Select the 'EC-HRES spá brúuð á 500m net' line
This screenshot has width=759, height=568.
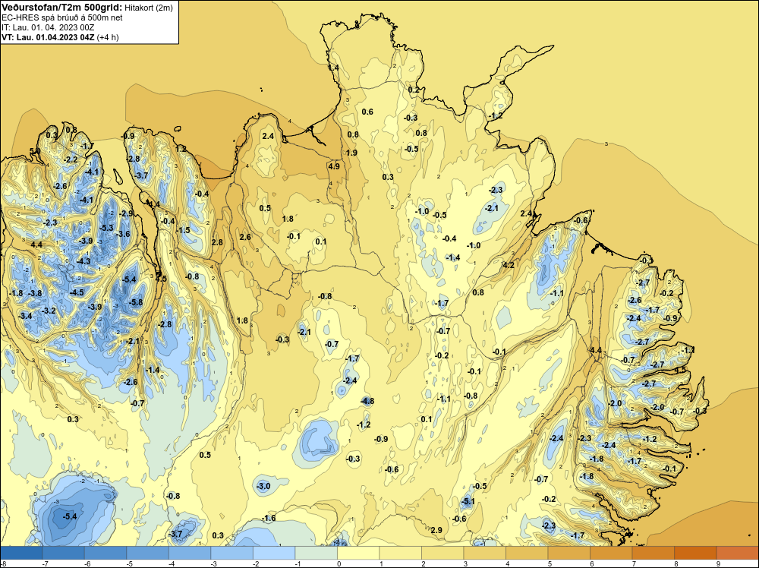(x=62, y=17)
